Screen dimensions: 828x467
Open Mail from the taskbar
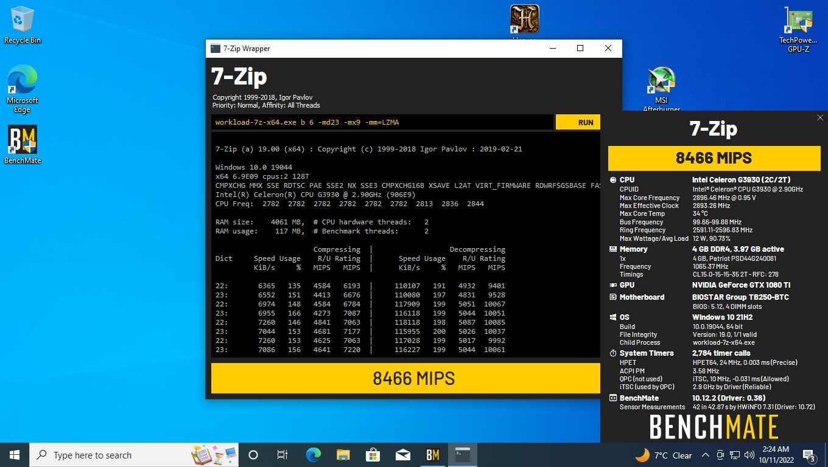coord(402,455)
